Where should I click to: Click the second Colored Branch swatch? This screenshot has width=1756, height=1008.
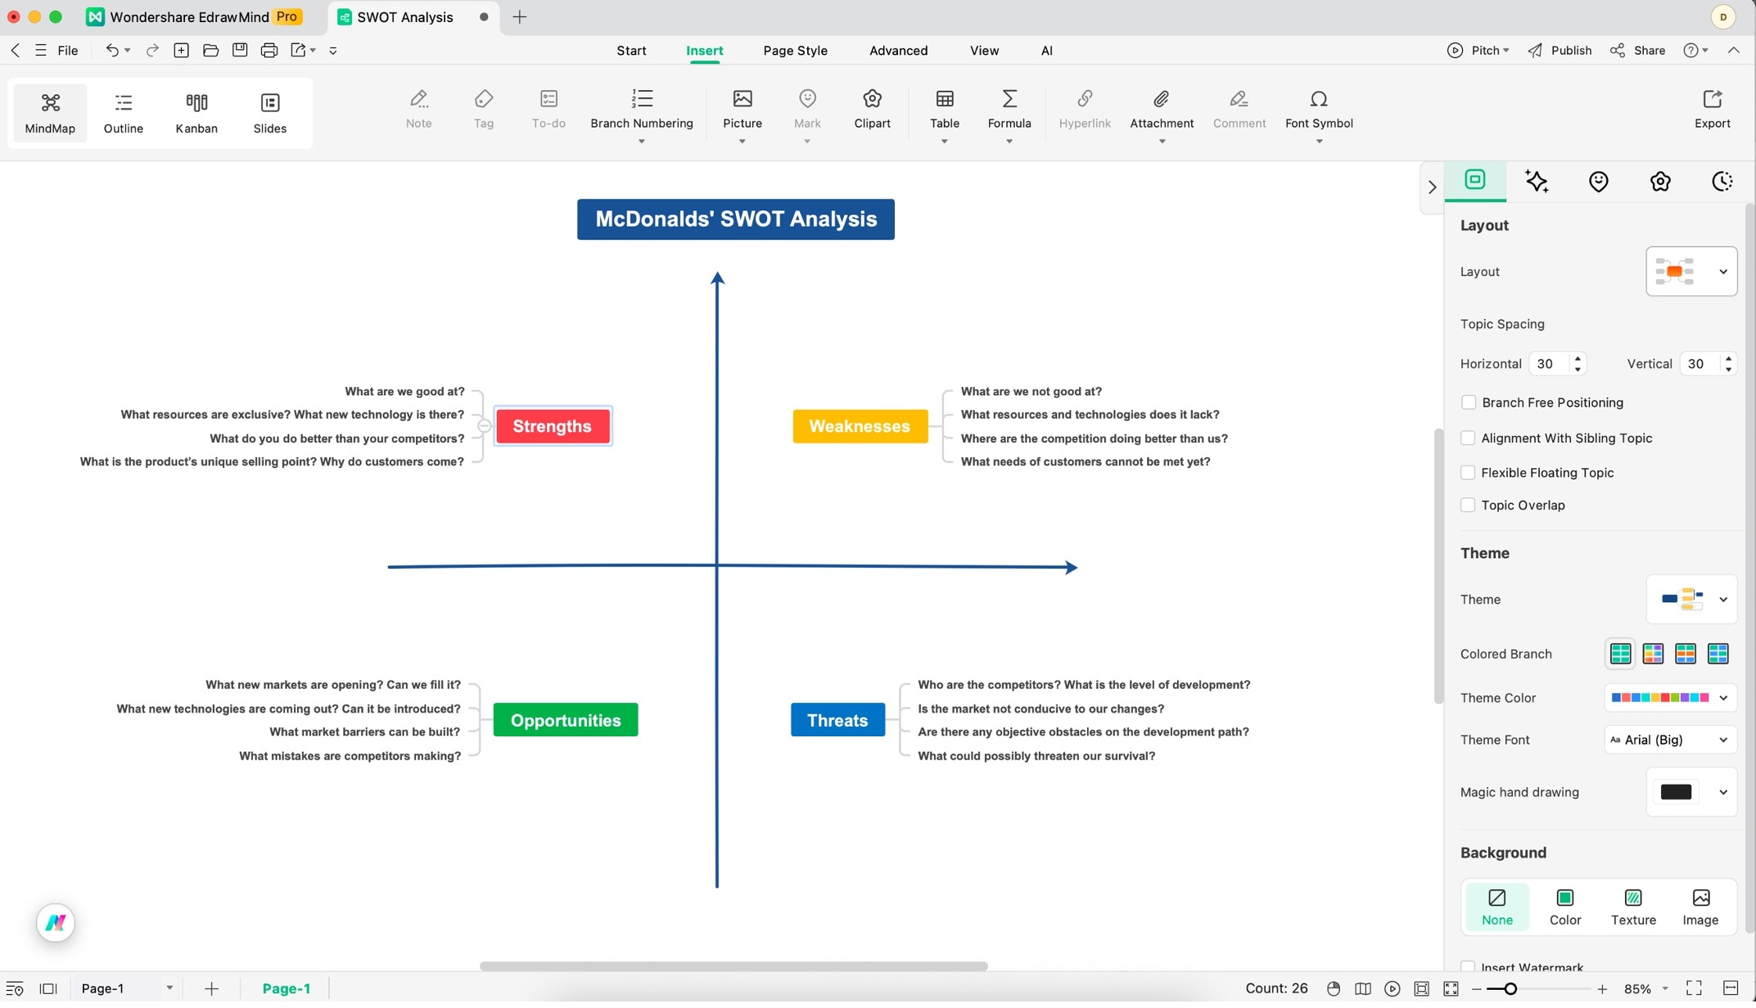1653,654
